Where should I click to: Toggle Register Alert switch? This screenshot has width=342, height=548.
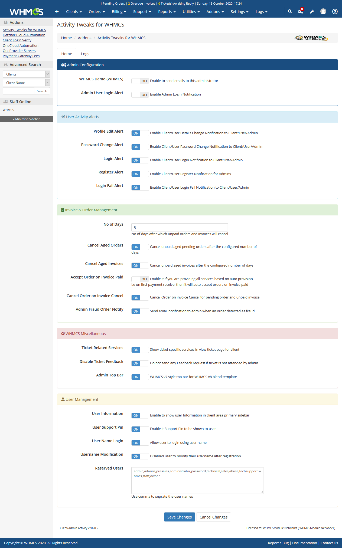tap(140, 174)
